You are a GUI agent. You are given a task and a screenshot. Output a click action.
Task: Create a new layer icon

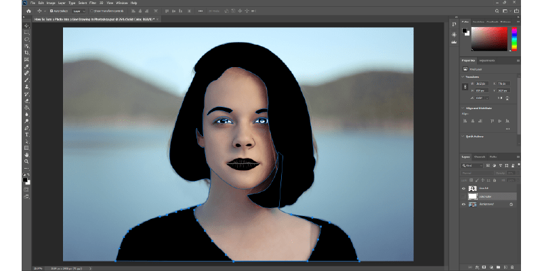[x=505, y=267]
